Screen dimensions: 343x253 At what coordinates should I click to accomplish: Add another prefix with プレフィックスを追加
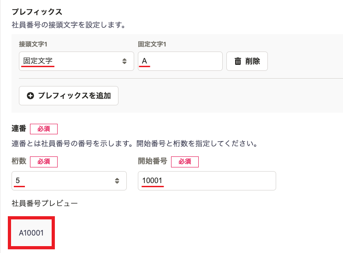click(69, 96)
